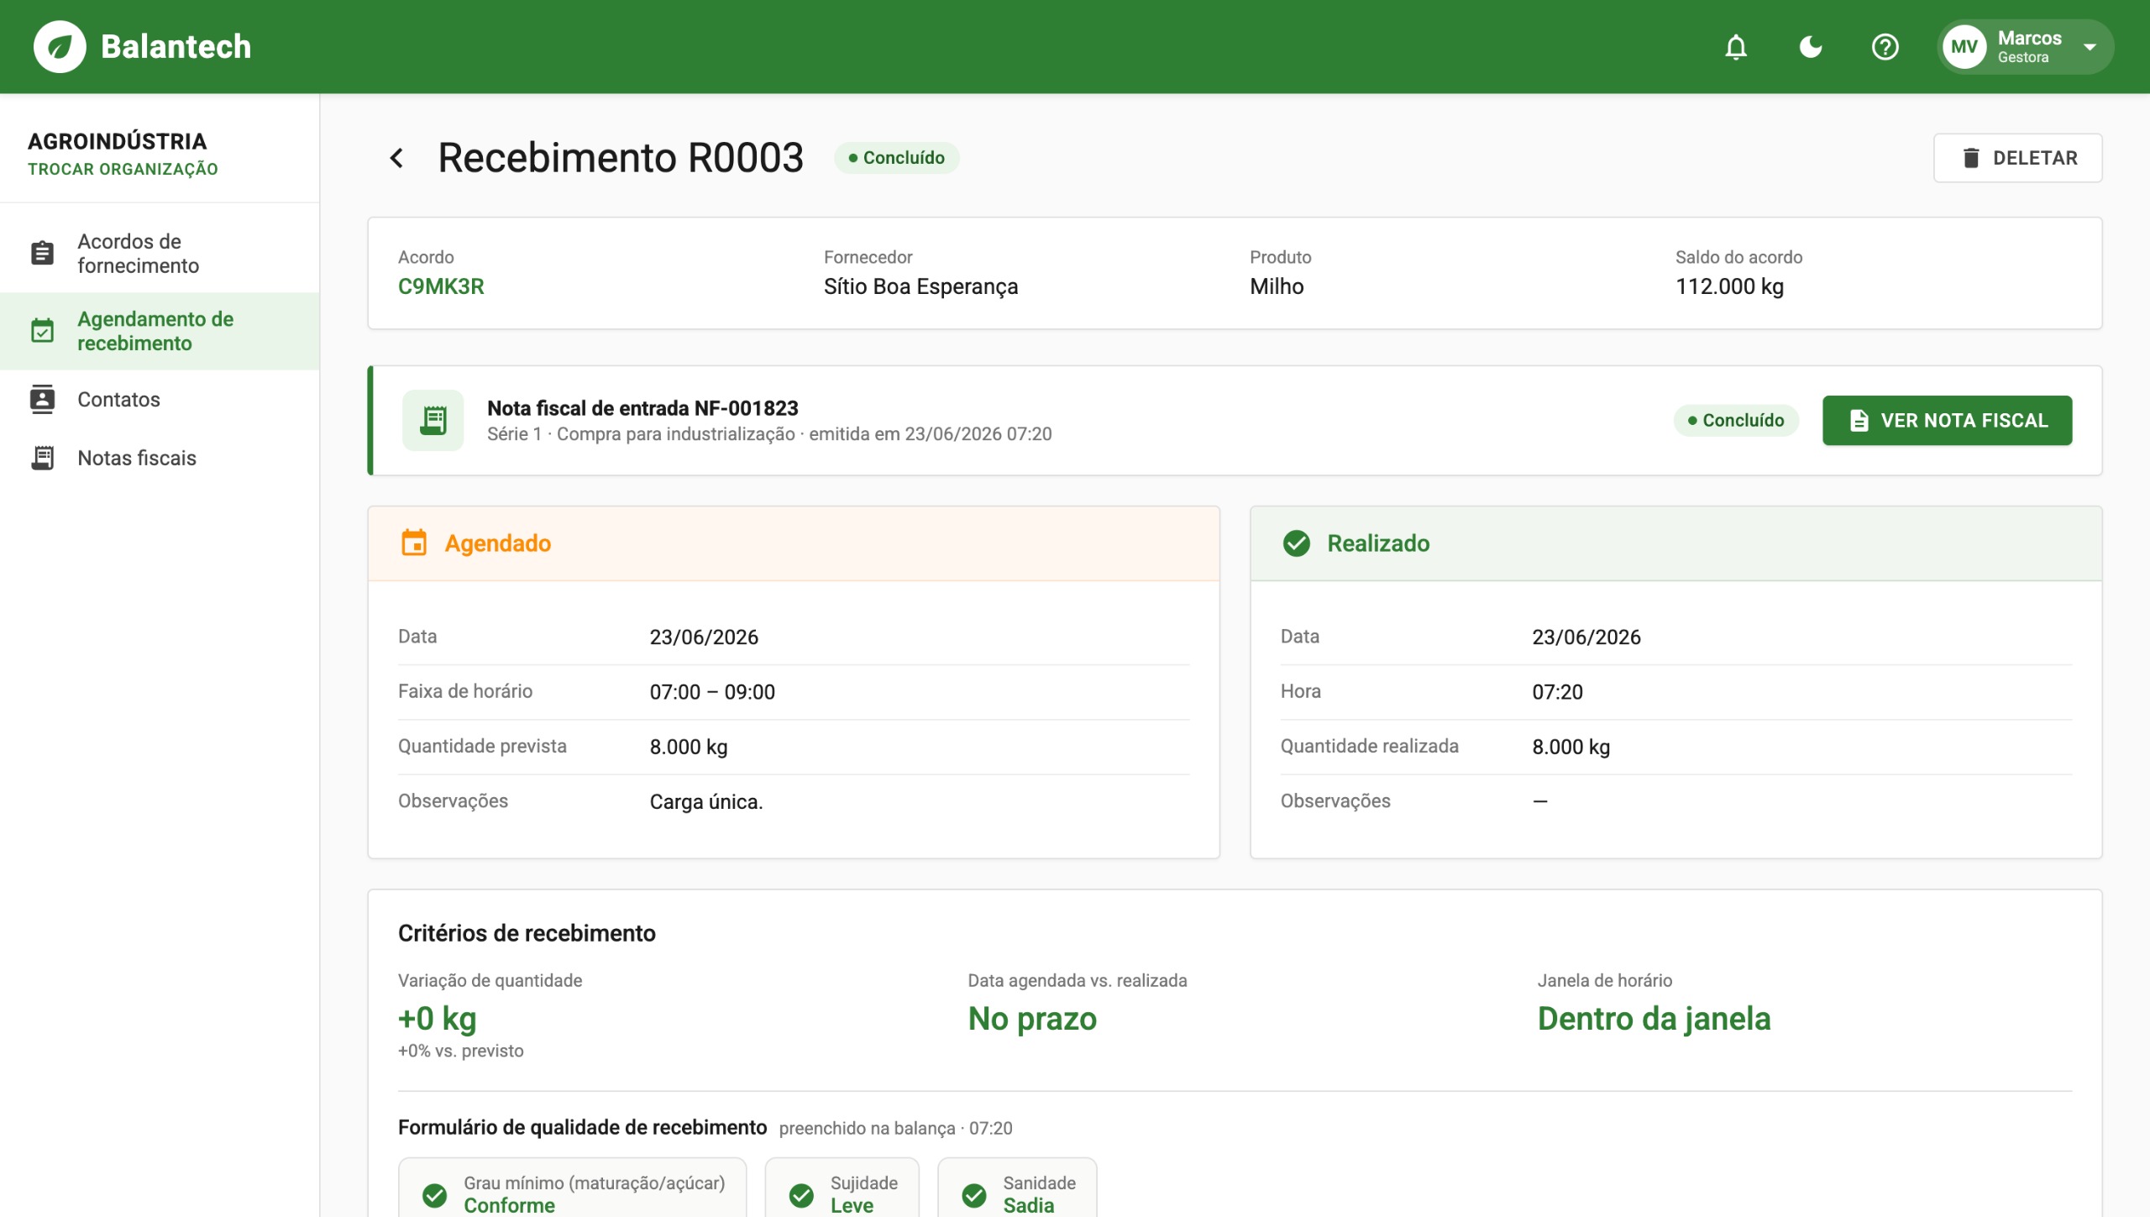
Task: Click the Sanidade Sadia check icon
Action: tap(974, 1195)
